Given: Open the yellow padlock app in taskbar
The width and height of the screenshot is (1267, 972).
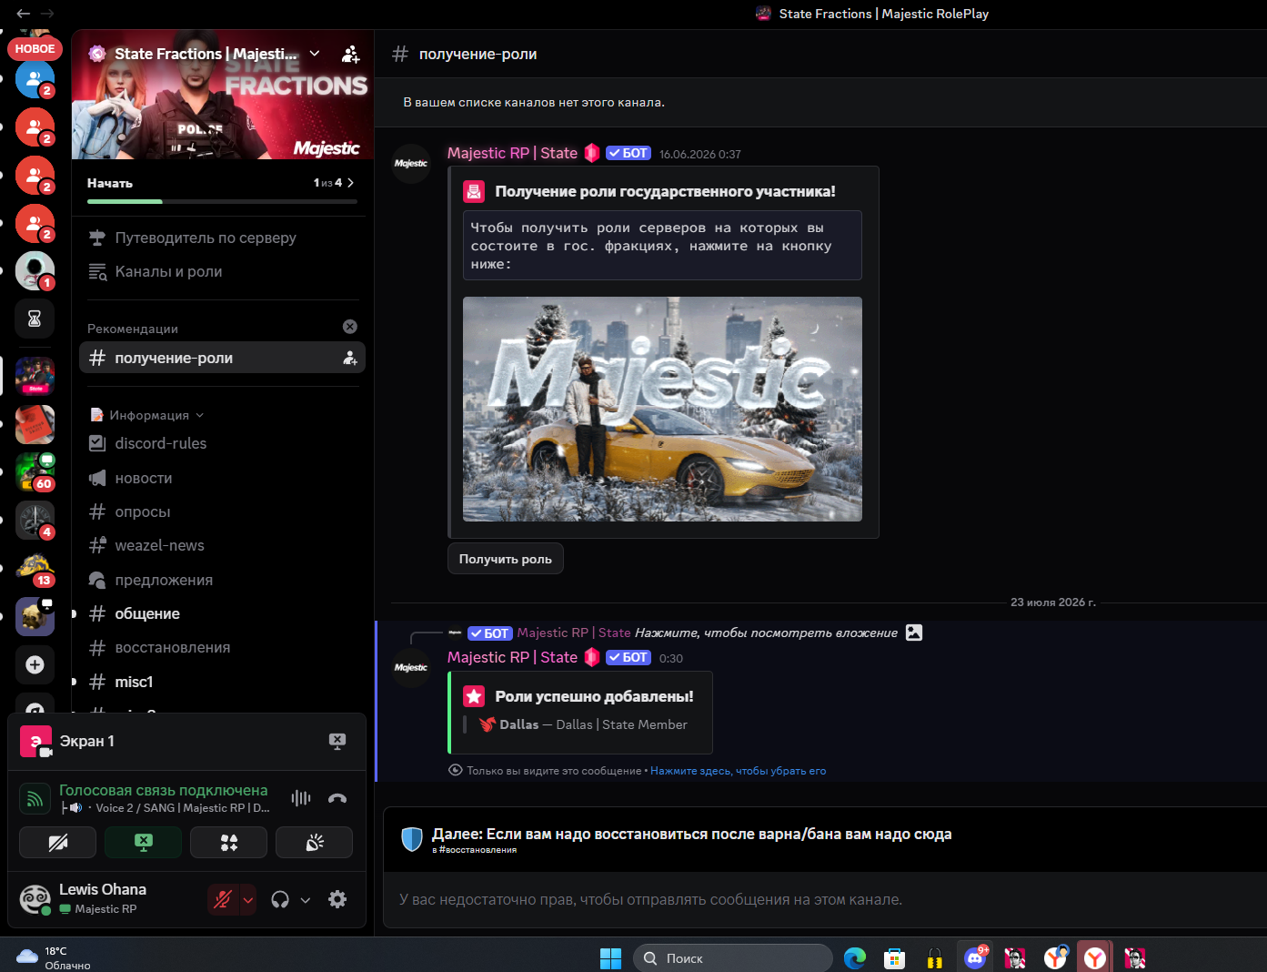Looking at the screenshot, I should pos(935,957).
